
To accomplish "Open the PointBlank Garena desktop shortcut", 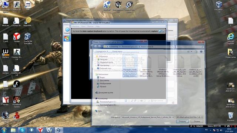I will [17, 102].
